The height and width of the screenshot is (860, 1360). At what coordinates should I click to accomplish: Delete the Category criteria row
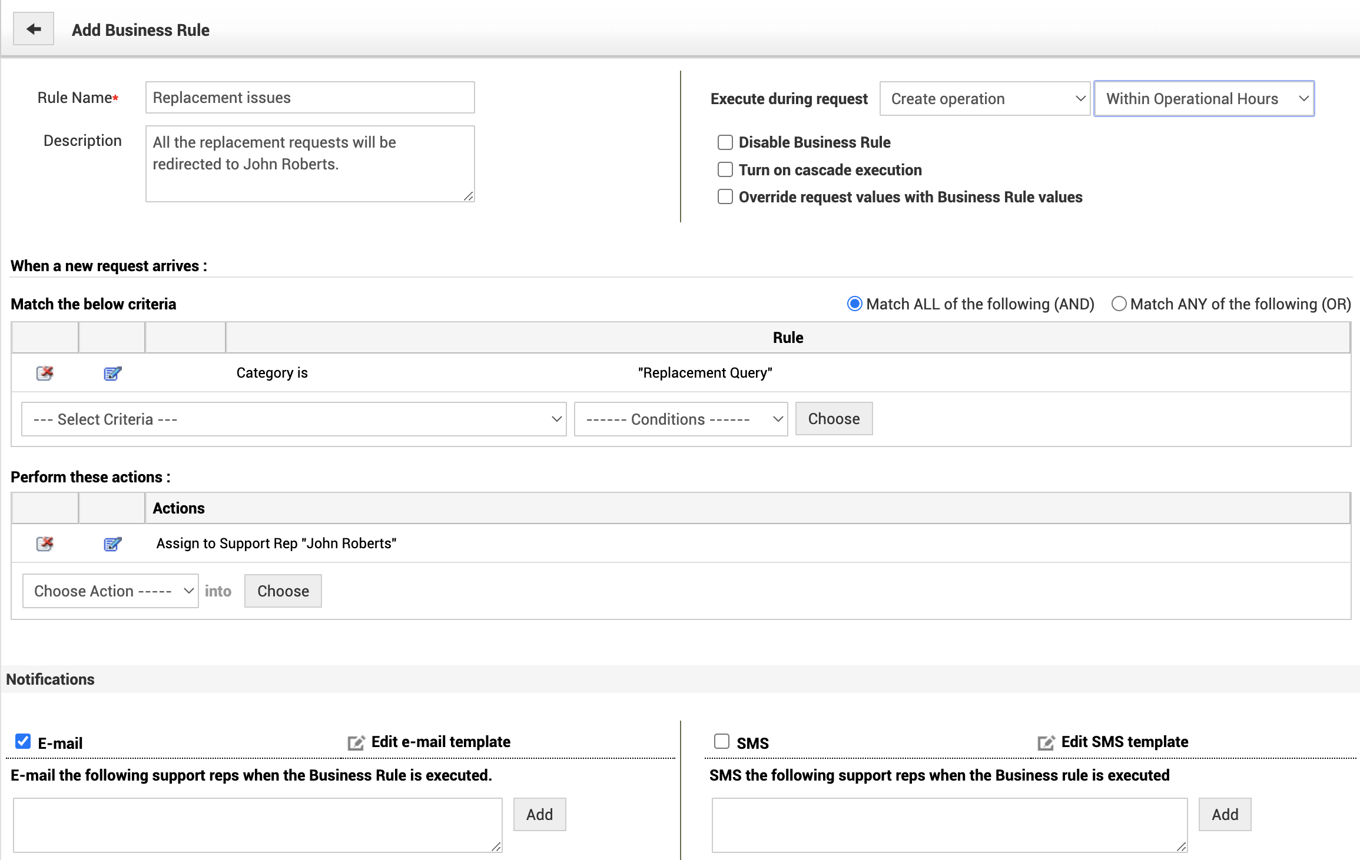[45, 373]
